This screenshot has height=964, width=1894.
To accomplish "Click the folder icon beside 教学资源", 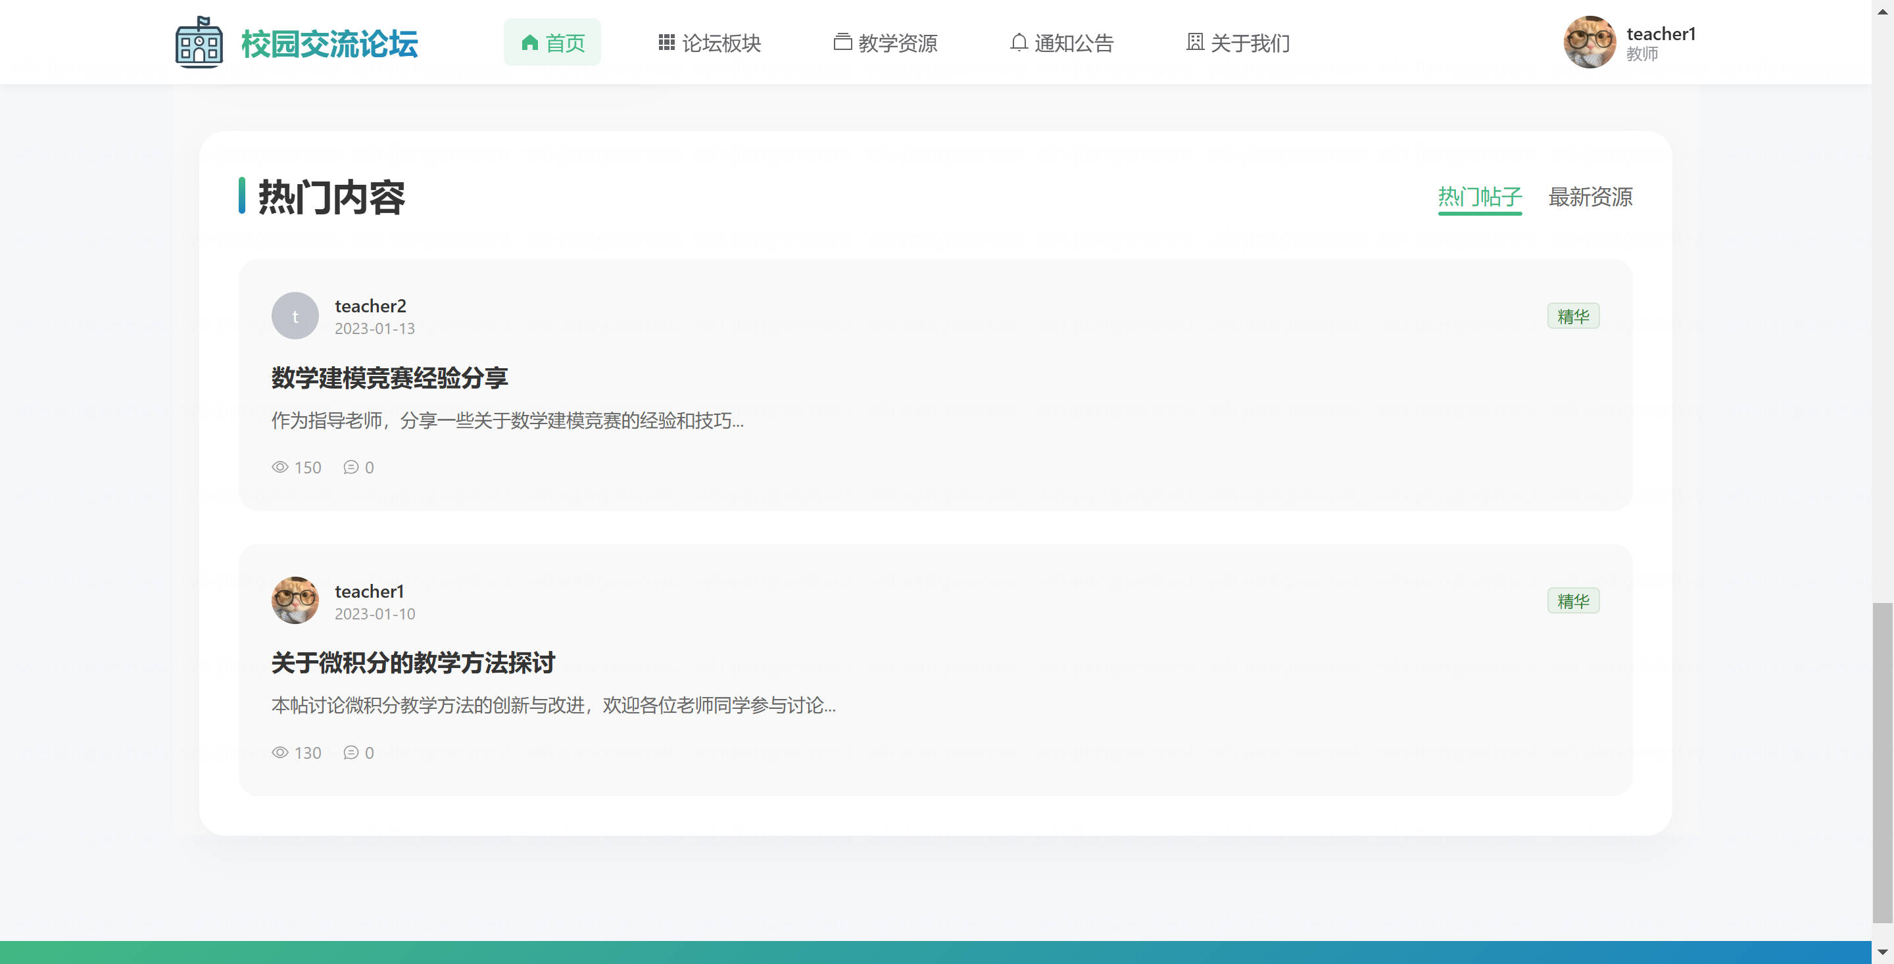I will 842,43.
